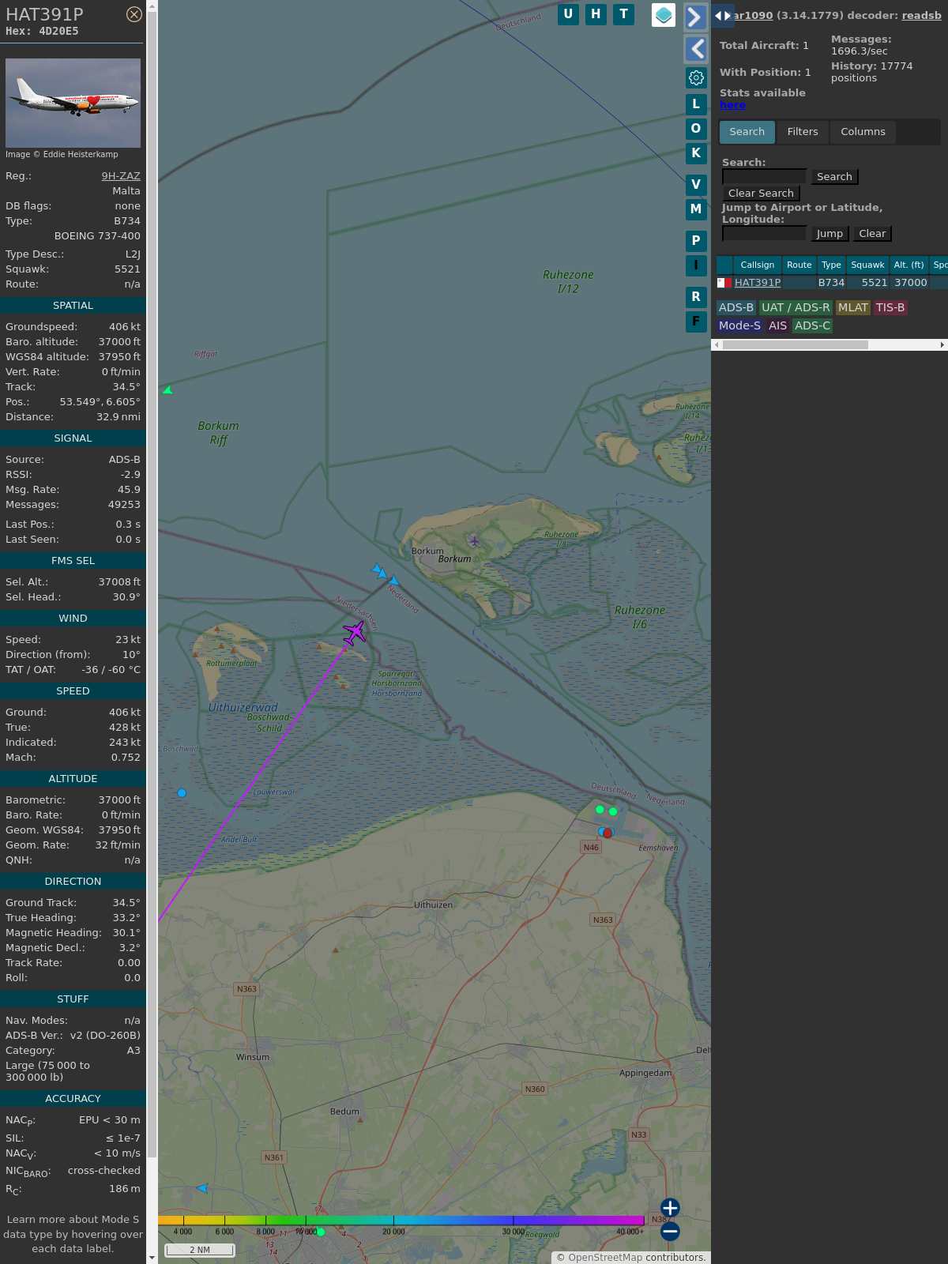Close the HAT391P aircraft info panel
The height and width of the screenshot is (1264, 948).
click(x=134, y=14)
